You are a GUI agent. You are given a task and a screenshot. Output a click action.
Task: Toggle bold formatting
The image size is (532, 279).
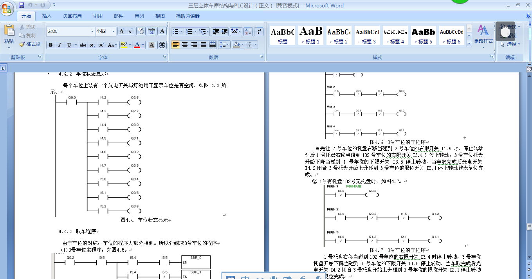click(x=50, y=45)
